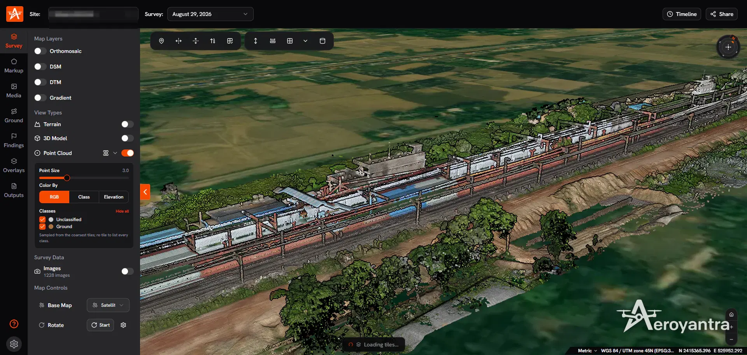The image size is (747, 355).
Task: Open the Overlays sidebar section
Action: pos(14,165)
